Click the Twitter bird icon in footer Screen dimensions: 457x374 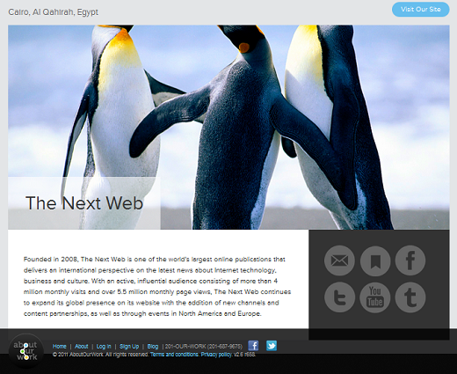[272, 346]
